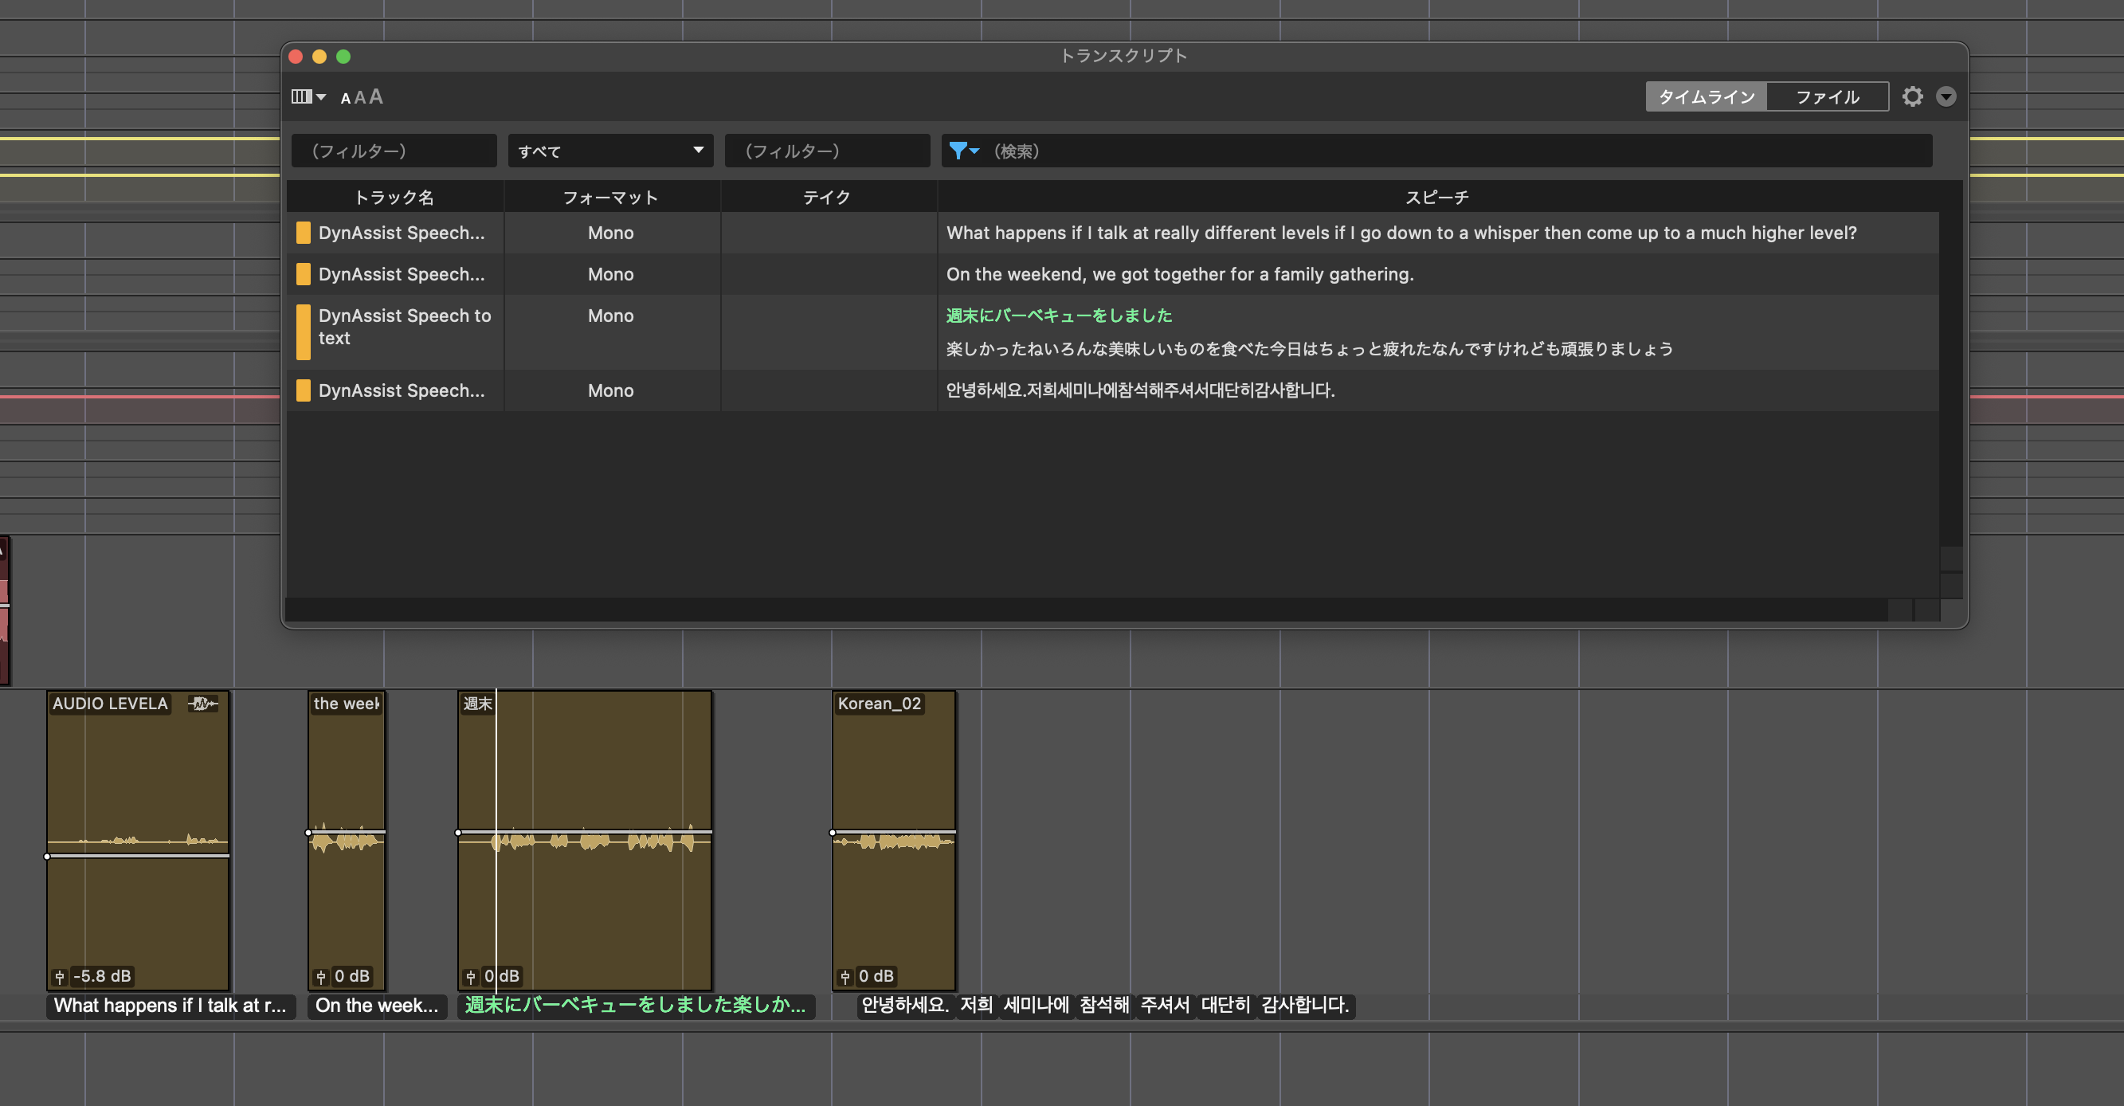Image resolution: width=2124 pixels, height=1106 pixels.
Task: Click the clip gain fader icon on Korean_02 clip
Action: (845, 976)
